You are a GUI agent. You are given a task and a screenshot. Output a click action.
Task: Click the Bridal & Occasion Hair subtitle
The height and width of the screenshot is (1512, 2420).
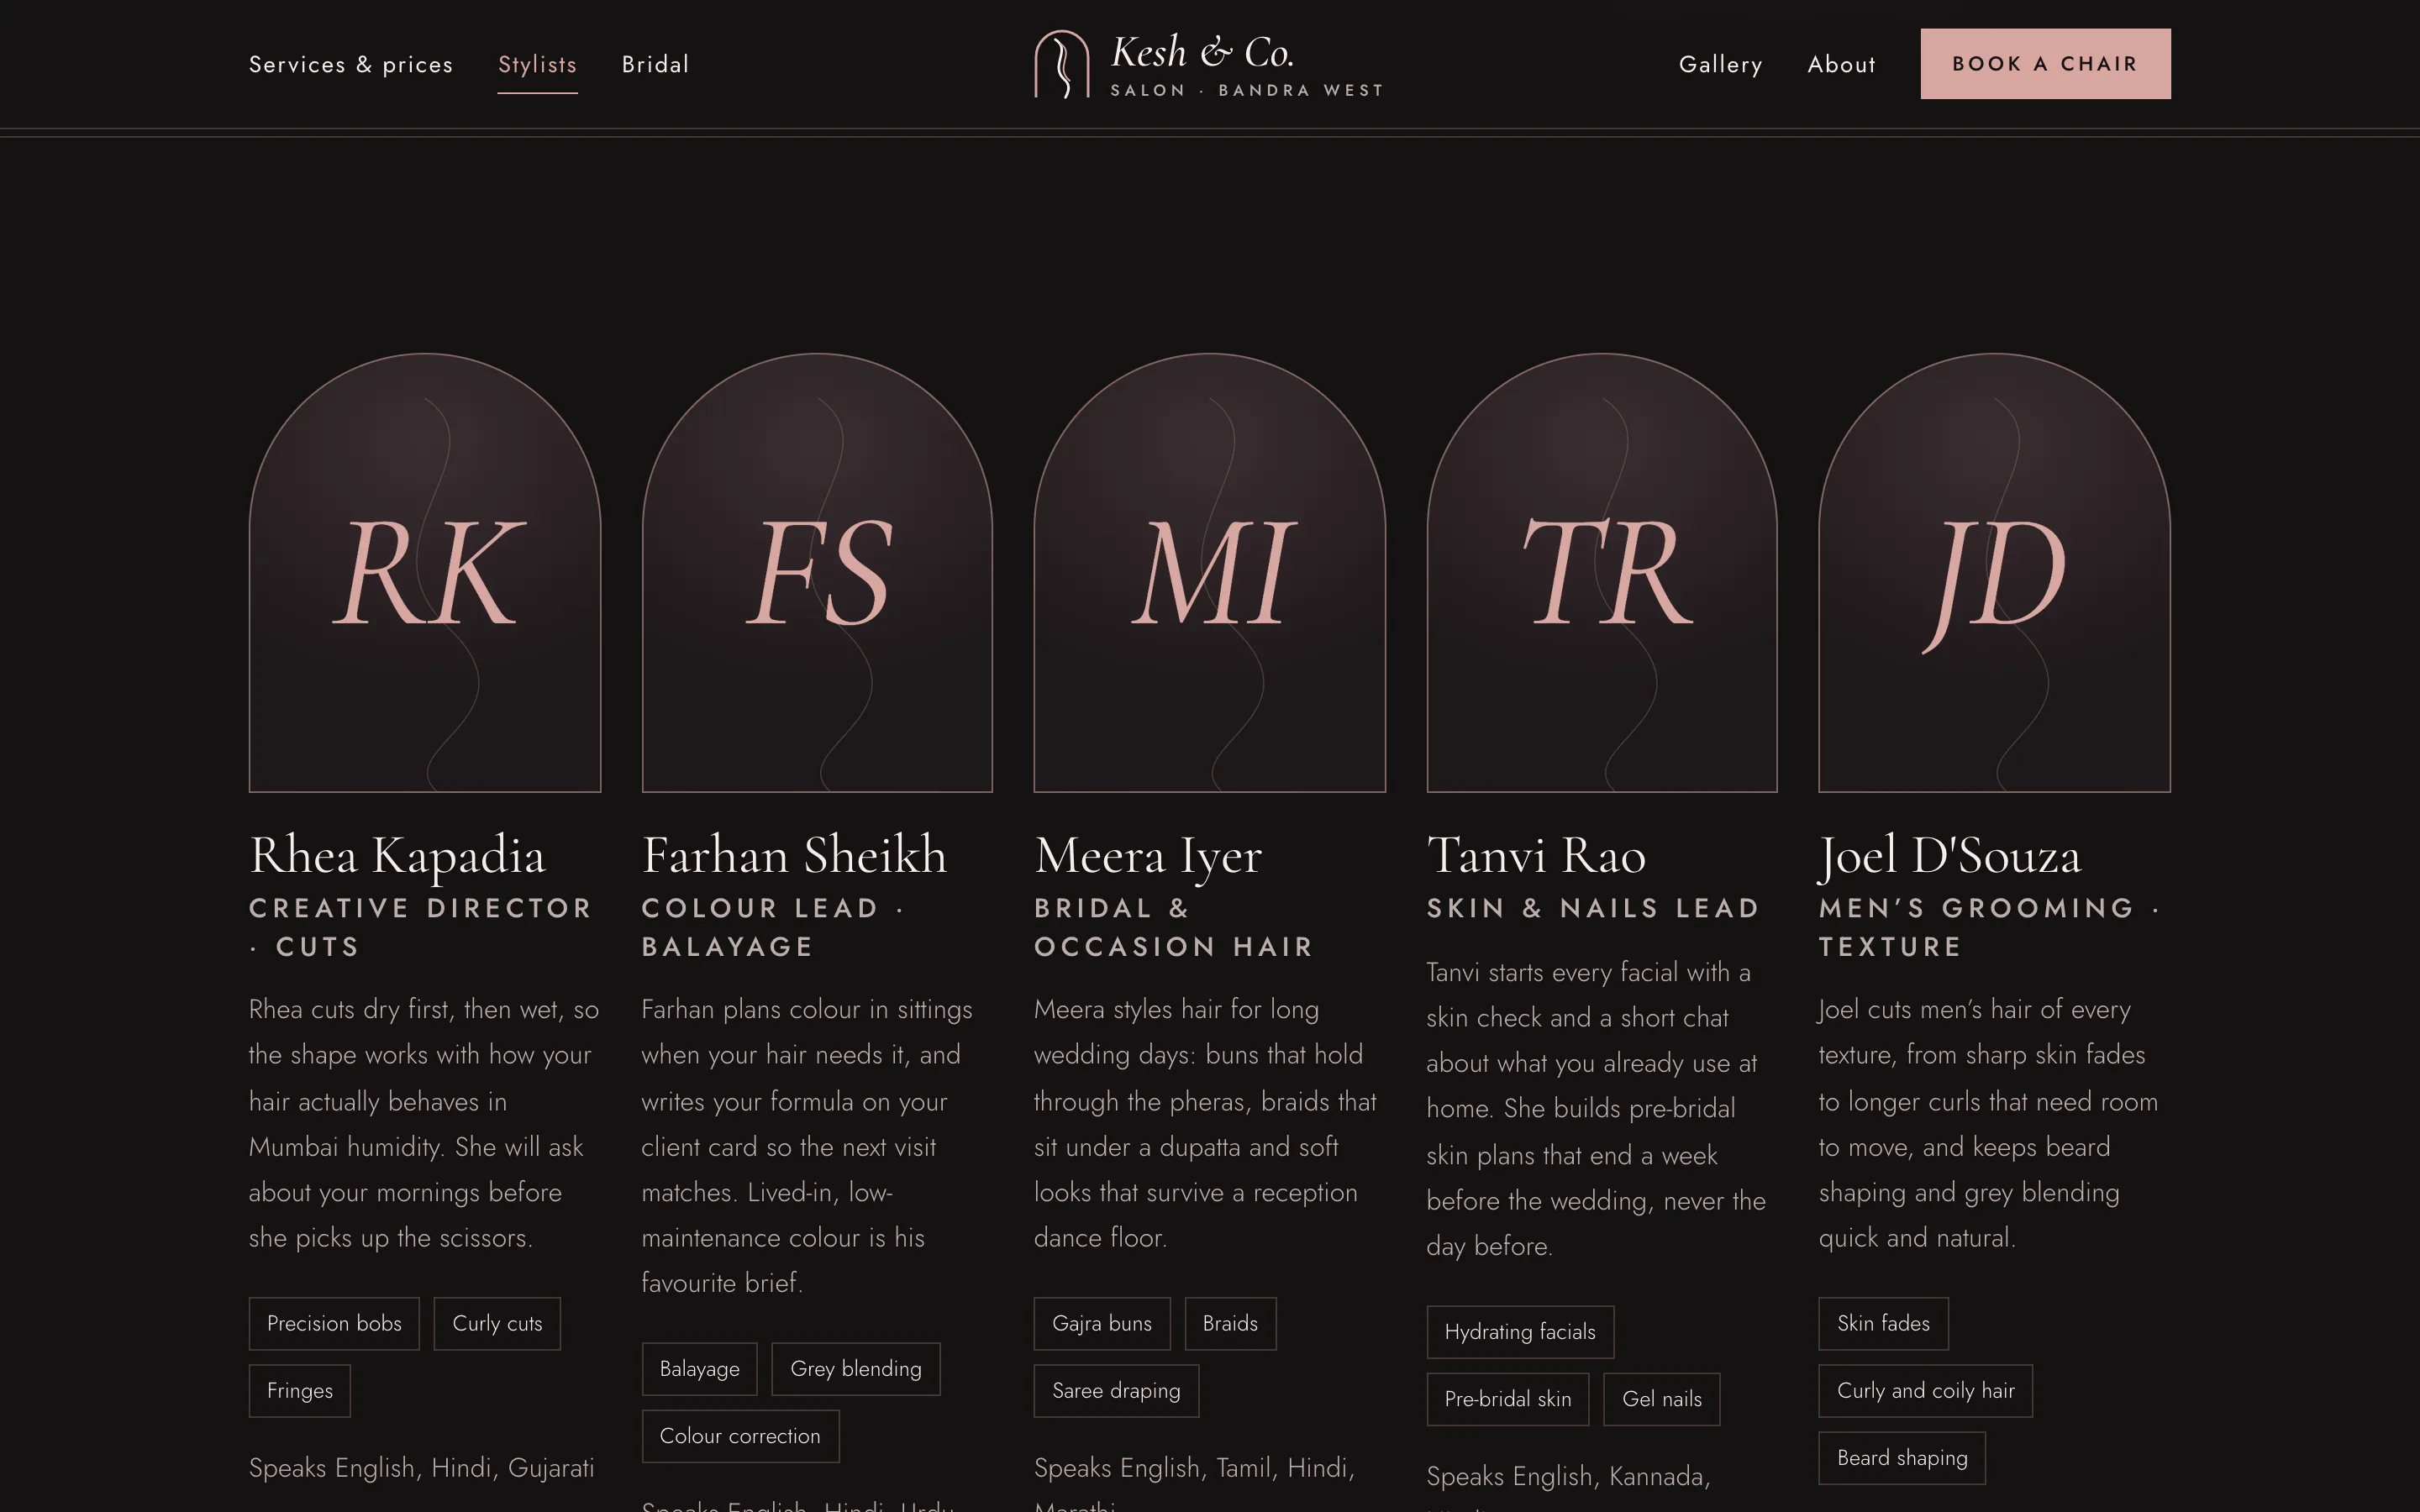[1173, 927]
